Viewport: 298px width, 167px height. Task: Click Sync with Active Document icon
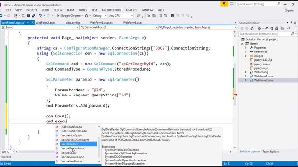267,28
